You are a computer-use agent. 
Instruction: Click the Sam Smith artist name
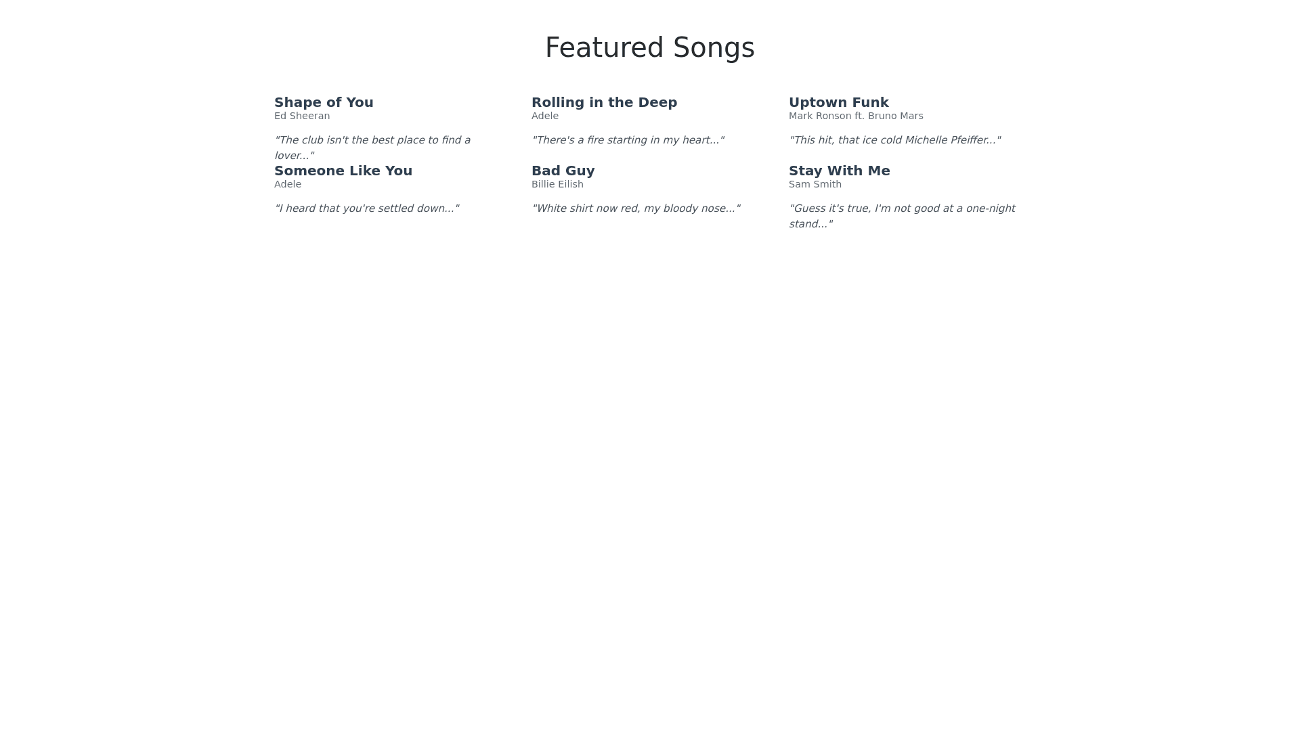click(x=815, y=184)
